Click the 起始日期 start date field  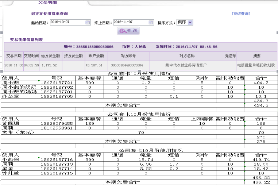[67, 23]
